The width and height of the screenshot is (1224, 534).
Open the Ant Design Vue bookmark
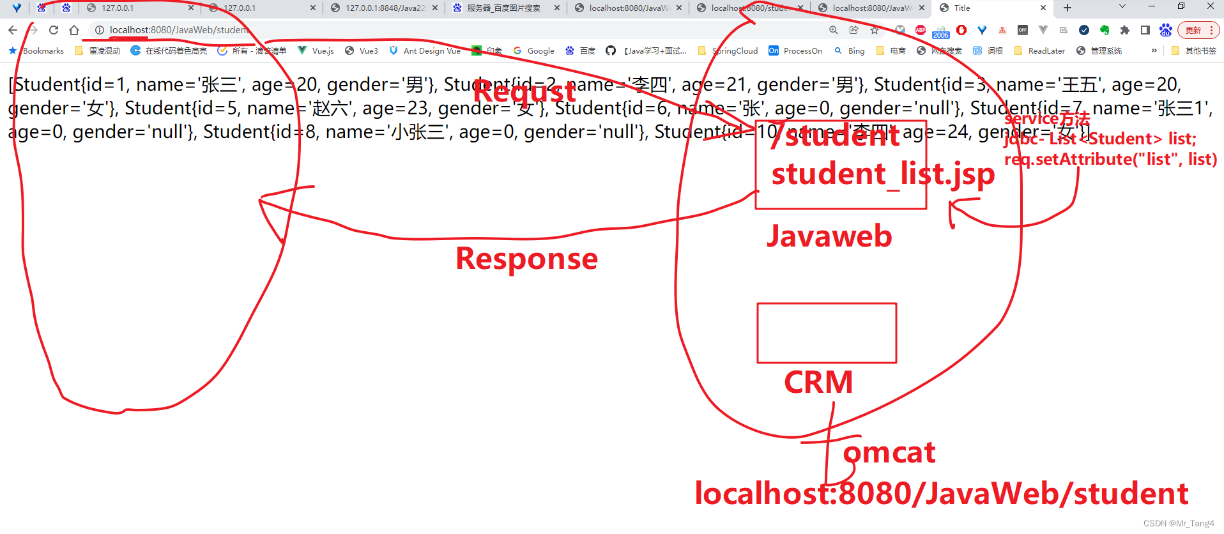pos(425,50)
